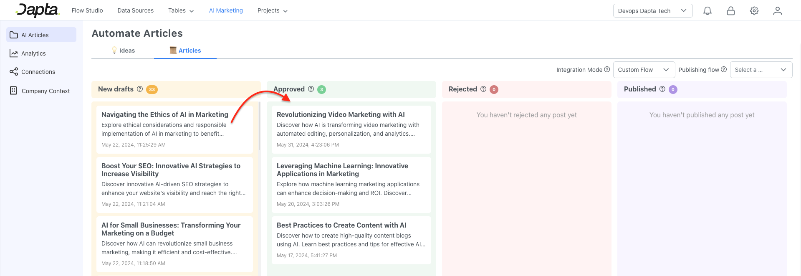Screen dimensions: 801x276
Task: Click the New drafts column scrollbar
Action: point(259,126)
